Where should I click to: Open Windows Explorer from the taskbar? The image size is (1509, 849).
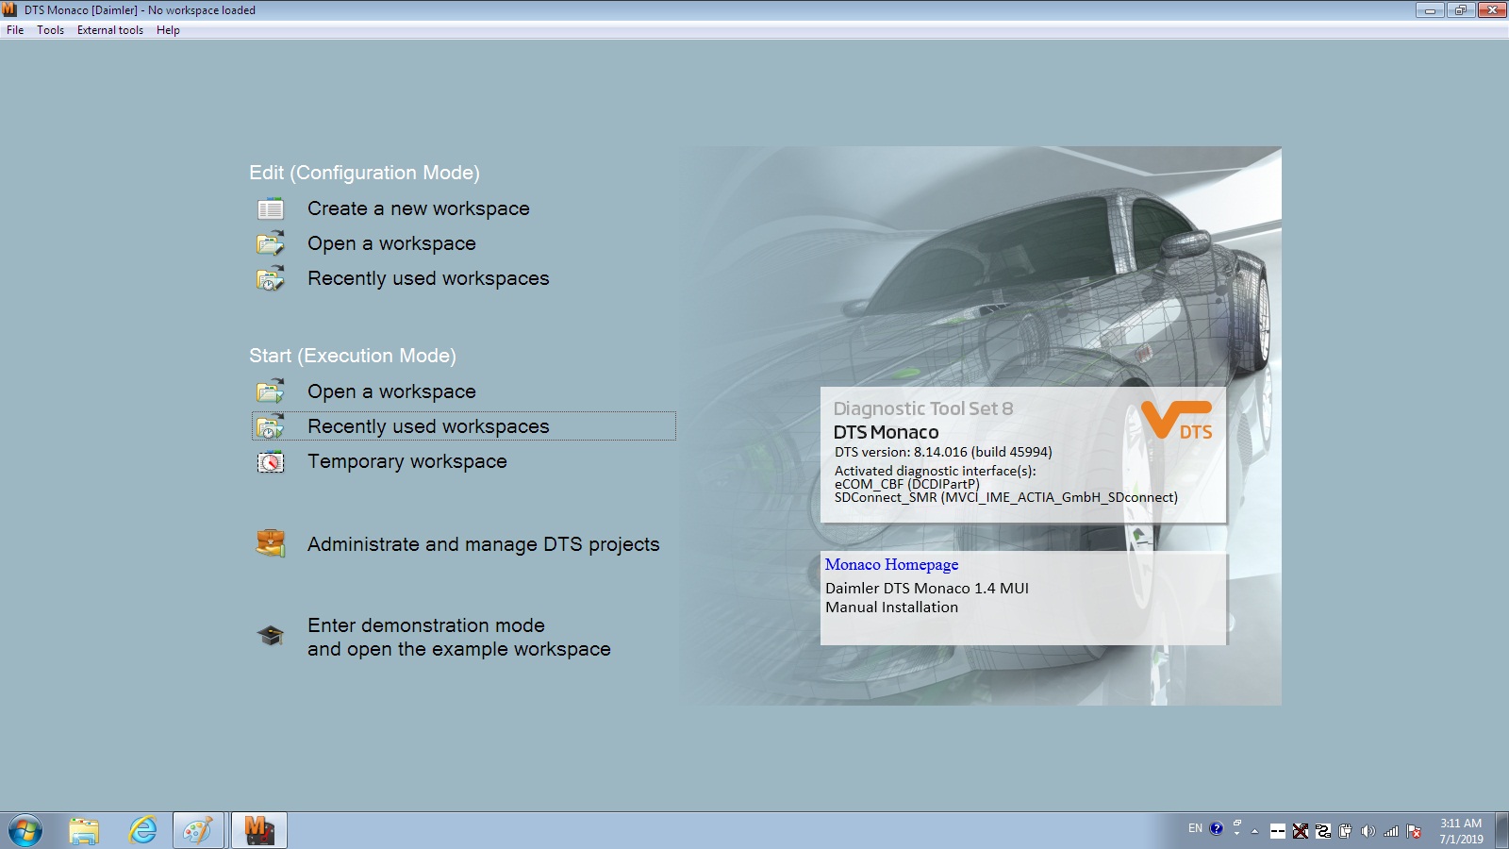tap(84, 831)
